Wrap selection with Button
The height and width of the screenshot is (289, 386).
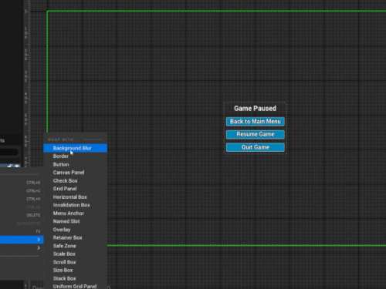75,164
